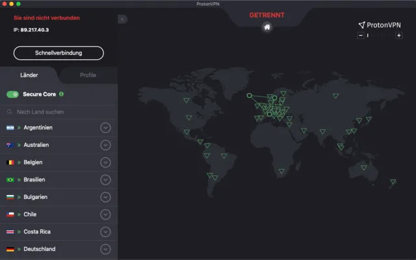
Task: Expand the Australien server list
Action: [105, 145]
